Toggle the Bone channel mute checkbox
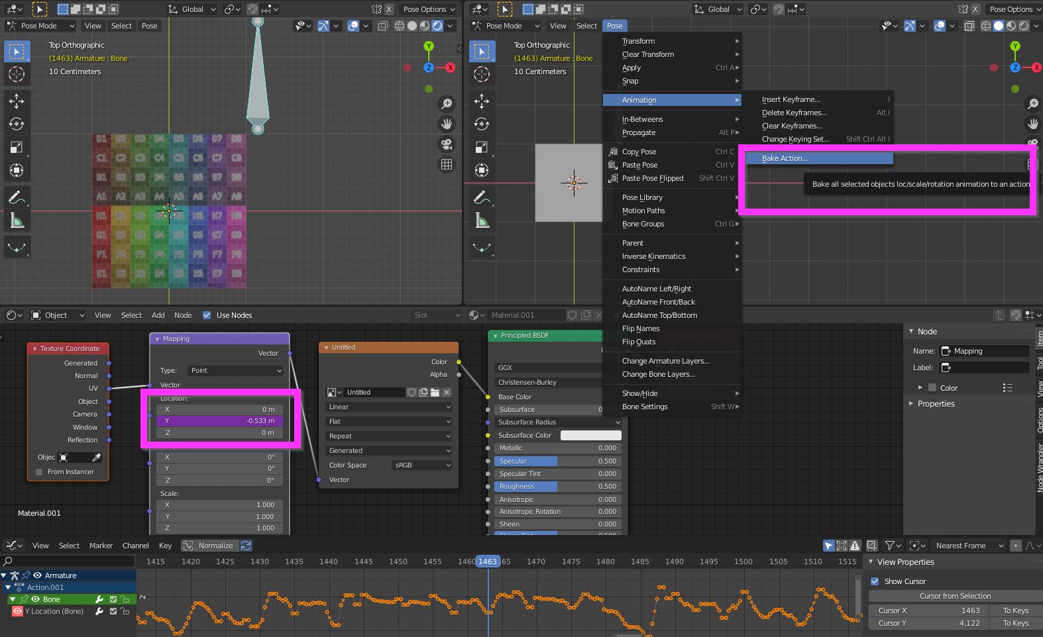 coord(113,599)
